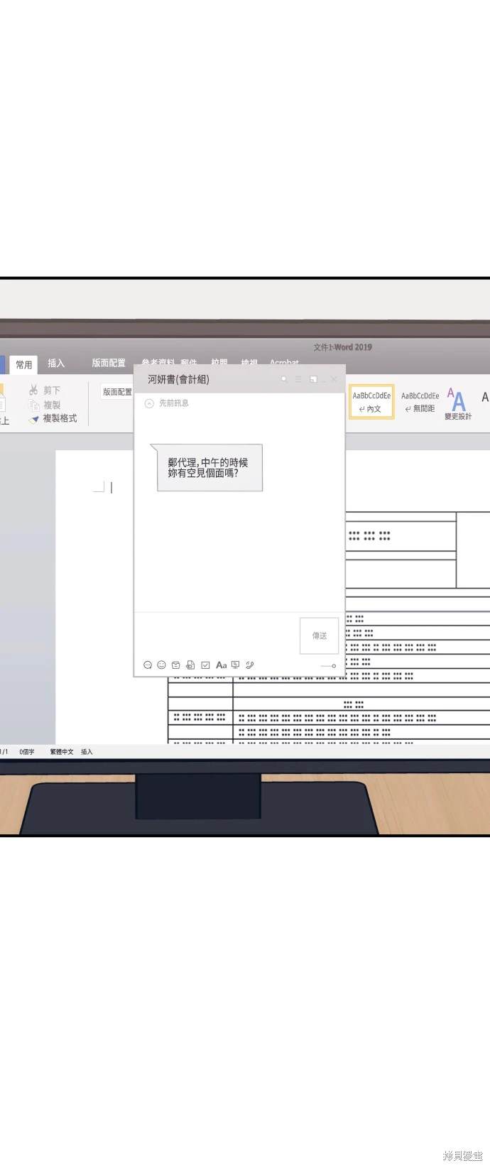Start a call with the phone icon
Viewport: 490px width, 1168px height.
pos(249,665)
